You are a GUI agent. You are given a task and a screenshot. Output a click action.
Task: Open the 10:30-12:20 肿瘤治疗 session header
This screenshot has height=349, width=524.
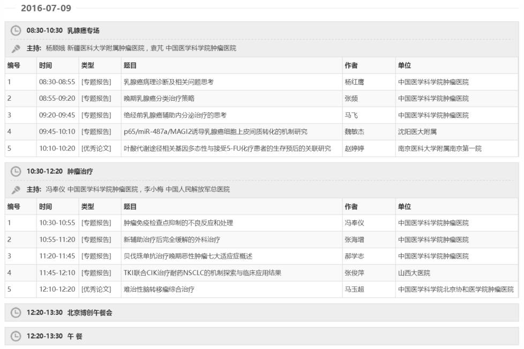(261, 172)
